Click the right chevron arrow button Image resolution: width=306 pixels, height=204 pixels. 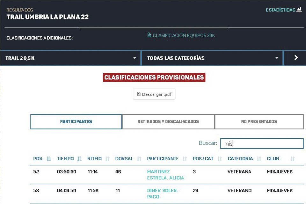296,58
